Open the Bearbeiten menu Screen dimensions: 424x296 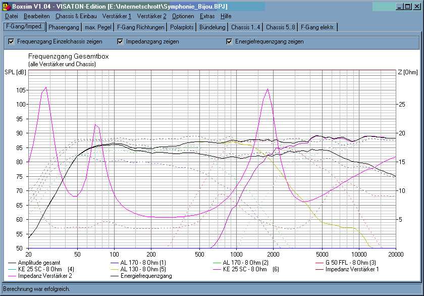point(36,16)
